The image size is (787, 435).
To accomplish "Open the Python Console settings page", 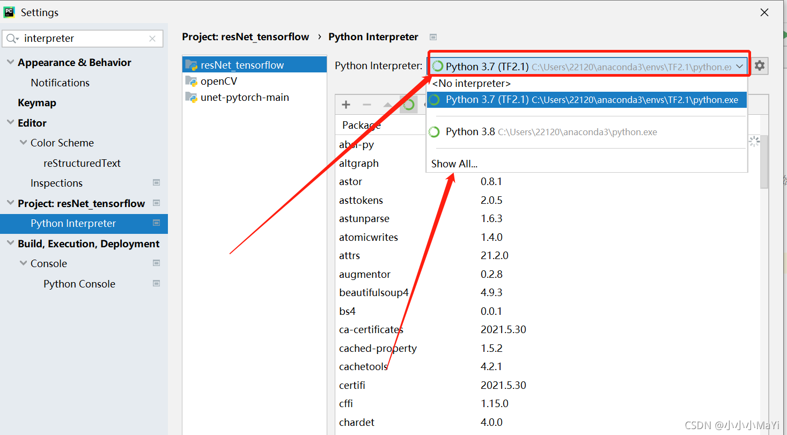I will pos(79,284).
